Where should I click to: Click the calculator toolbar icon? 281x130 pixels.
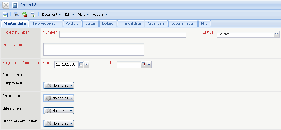pyautogui.click(x=33, y=15)
